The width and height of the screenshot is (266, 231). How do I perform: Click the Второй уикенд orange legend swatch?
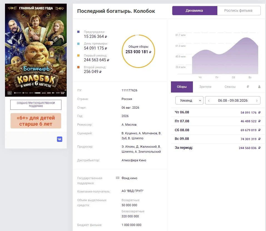(x=78, y=67)
